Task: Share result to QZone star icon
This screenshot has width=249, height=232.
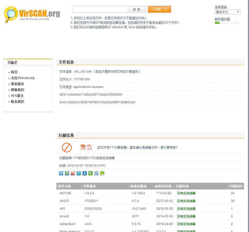Action: [x=67, y=173]
